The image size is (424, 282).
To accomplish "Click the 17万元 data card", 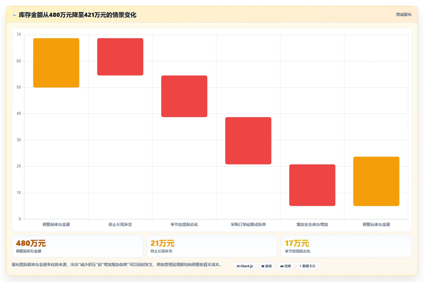I will (x=346, y=246).
